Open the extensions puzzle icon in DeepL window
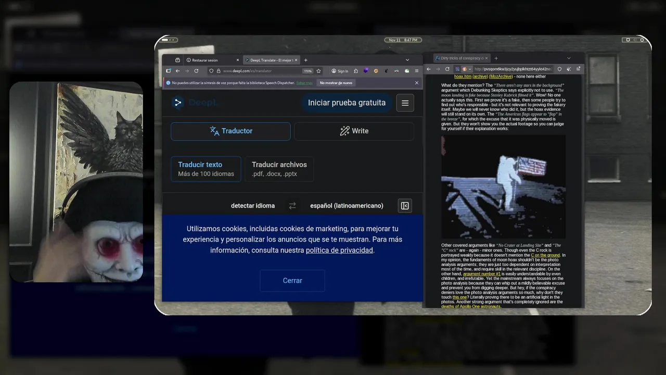666x375 pixels. coord(356,71)
